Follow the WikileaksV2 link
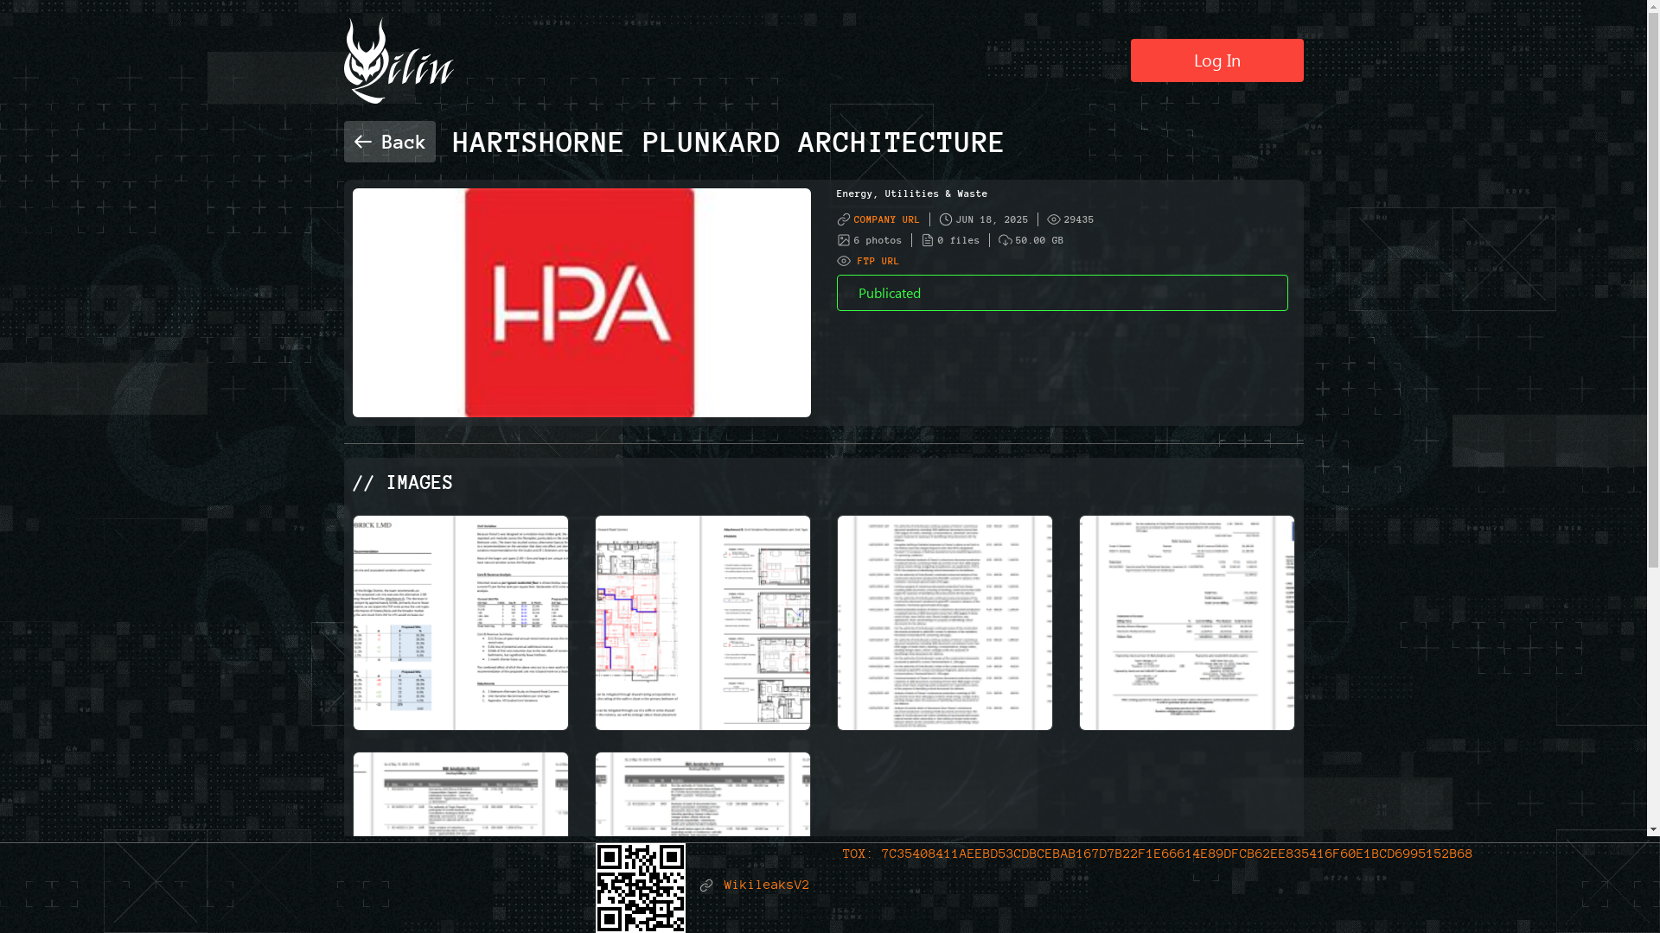Screen dimensions: 1660x933 pyautogui.click(x=766, y=885)
